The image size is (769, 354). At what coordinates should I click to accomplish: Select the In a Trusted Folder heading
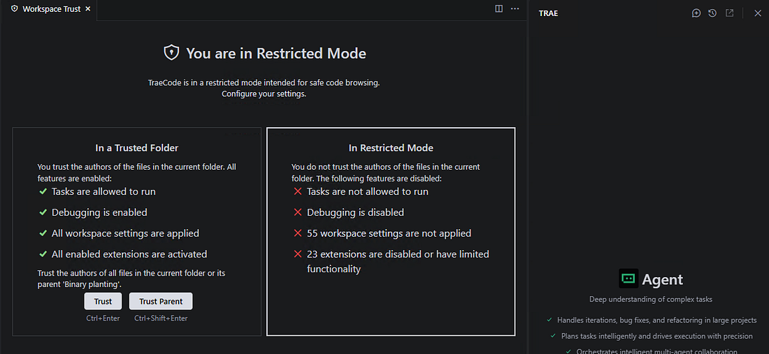[137, 147]
